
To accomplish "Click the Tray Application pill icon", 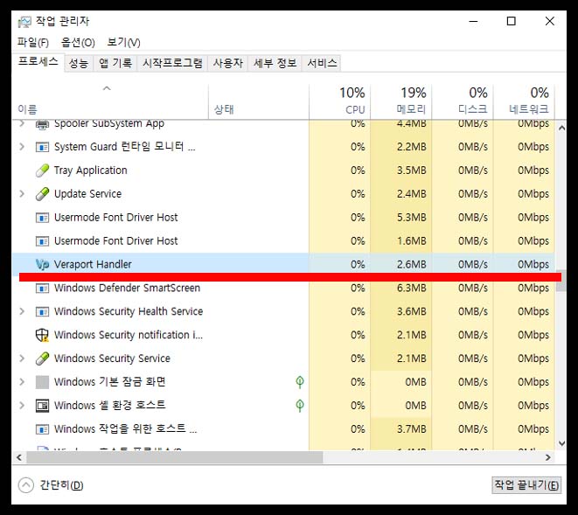I will click(x=42, y=171).
